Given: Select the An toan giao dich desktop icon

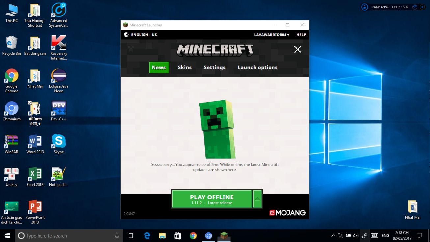Looking at the screenshot, I should click(12, 212).
